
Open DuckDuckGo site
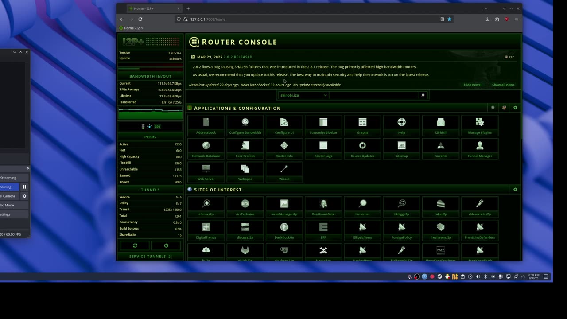point(284,230)
